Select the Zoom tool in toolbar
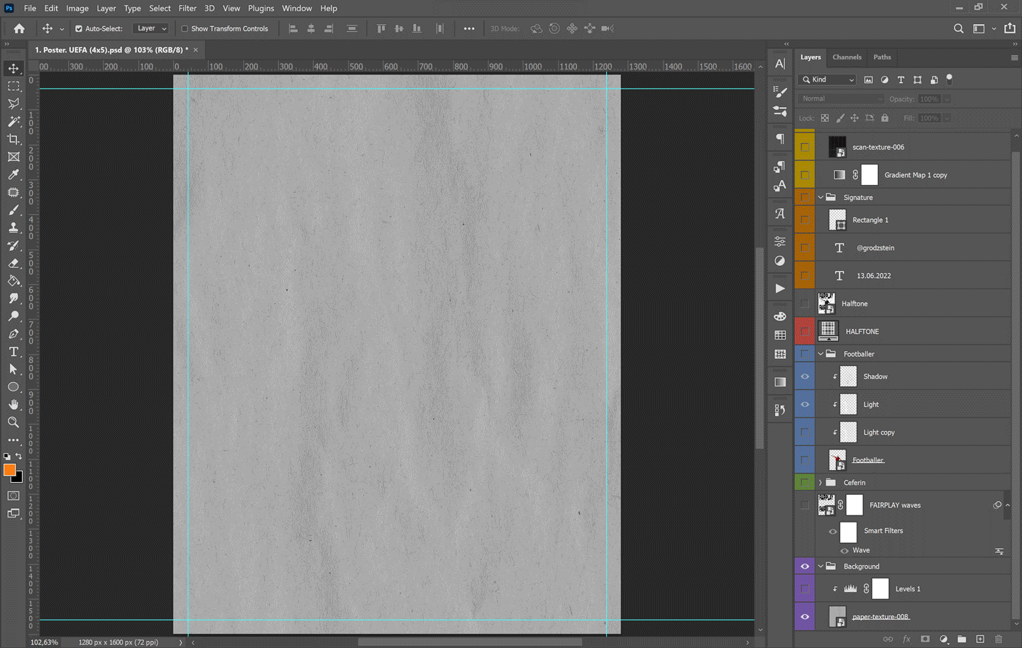 point(13,423)
